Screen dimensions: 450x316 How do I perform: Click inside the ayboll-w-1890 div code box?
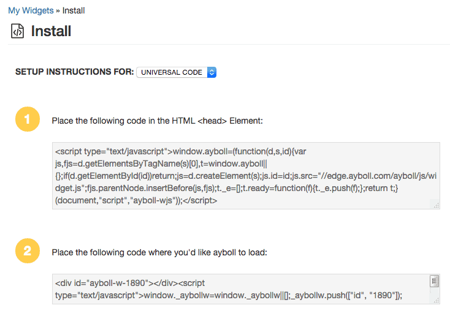tap(246, 289)
